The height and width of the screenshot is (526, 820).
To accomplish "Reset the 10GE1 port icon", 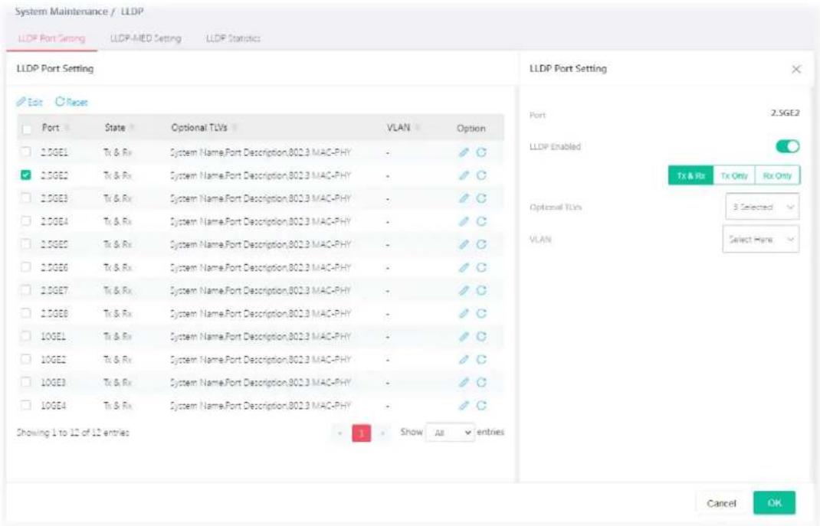I will pyautogui.click(x=481, y=336).
